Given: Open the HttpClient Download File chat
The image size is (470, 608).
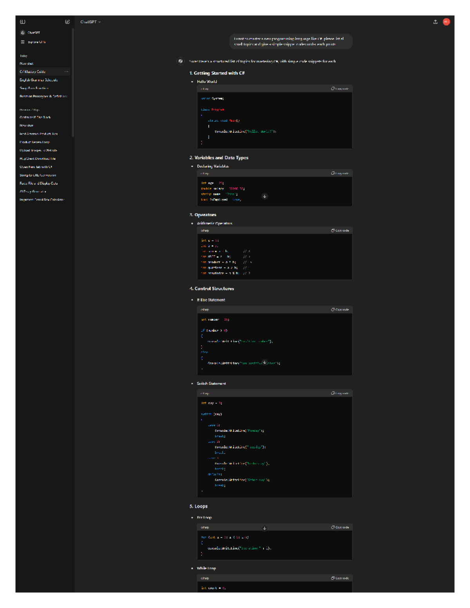Looking at the screenshot, I should pyautogui.click(x=38, y=159).
